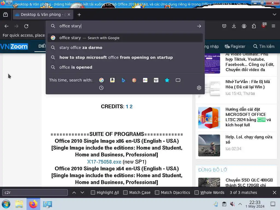280x210 pixels.
Task: Open 'Chuyển SSD QLC 480GB' article
Action: [249, 182]
